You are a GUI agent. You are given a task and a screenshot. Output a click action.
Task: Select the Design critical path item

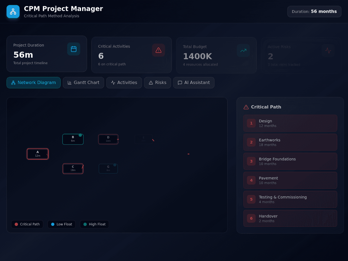click(x=290, y=123)
